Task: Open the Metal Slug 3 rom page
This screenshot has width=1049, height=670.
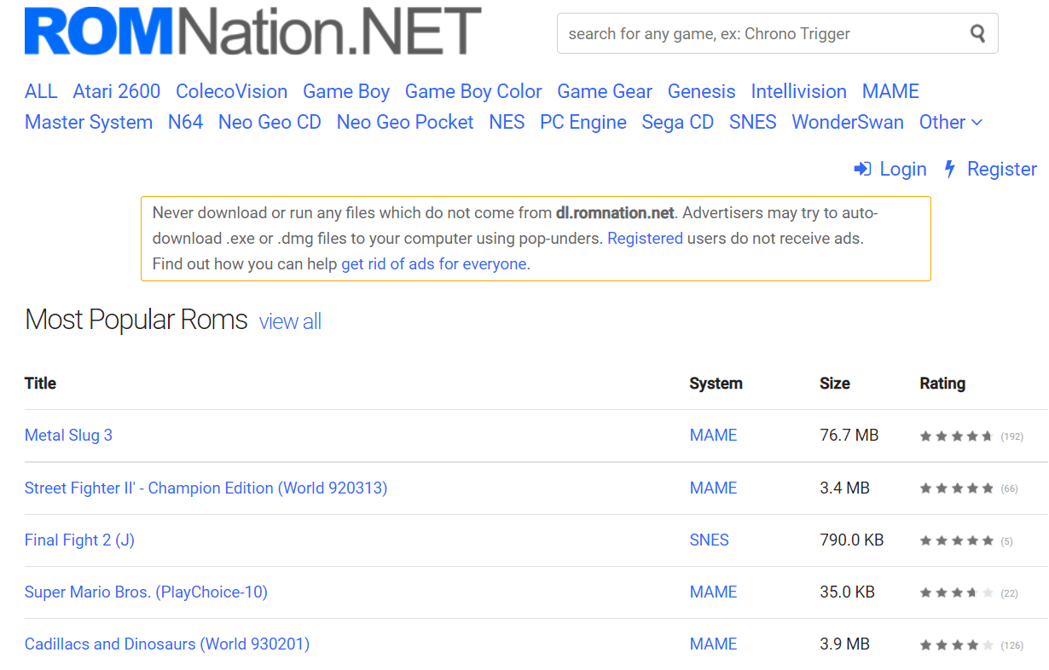Action: tap(68, 436)
